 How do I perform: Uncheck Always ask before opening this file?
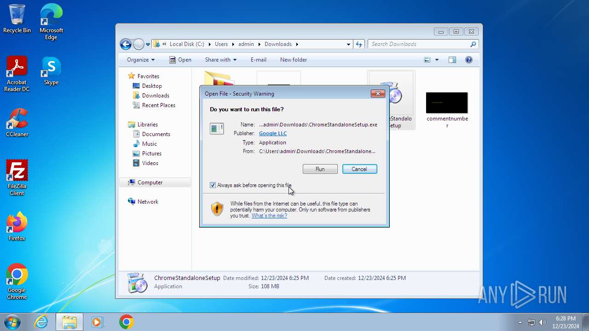coord(213,185)
